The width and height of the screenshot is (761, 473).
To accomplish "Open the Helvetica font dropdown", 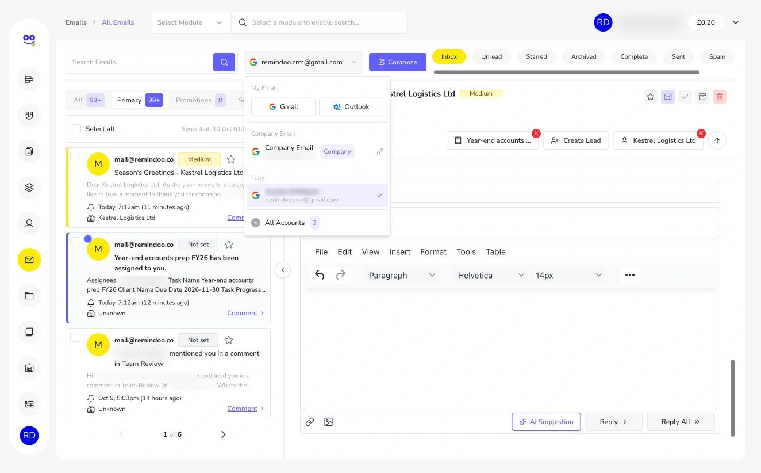I will [x=491, y=275].
